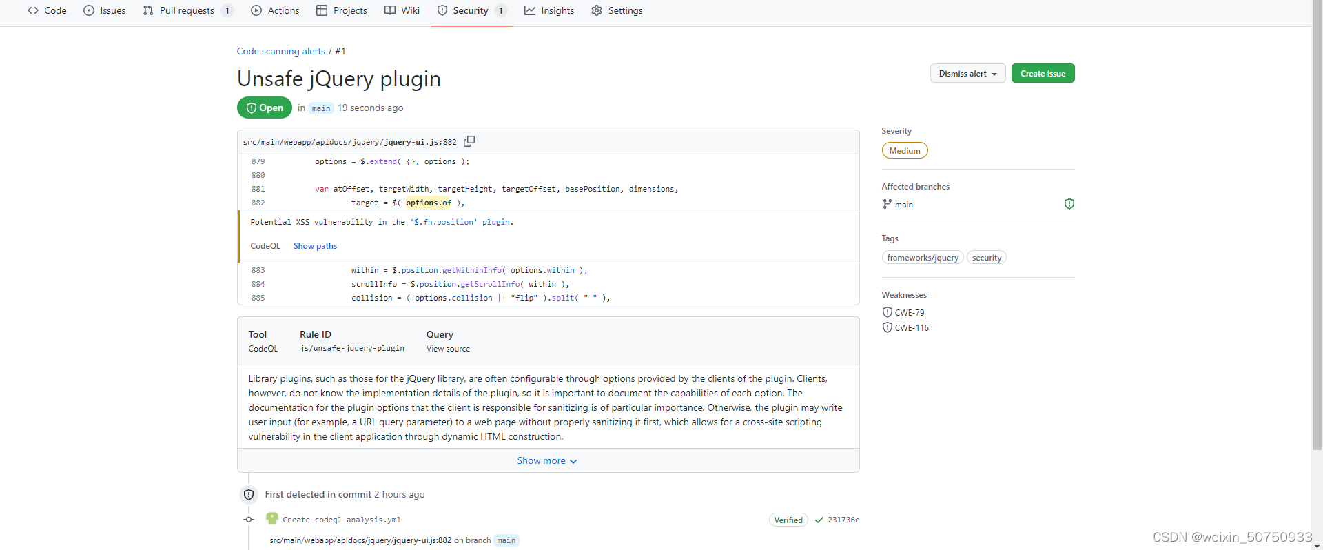Viewport: 1323px width, 550px height.
Task: Click the Projects table icon
Action: point(322,10)
